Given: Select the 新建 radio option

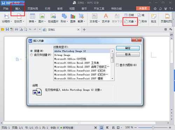Looking at the screenshot, I should [31, 51].
